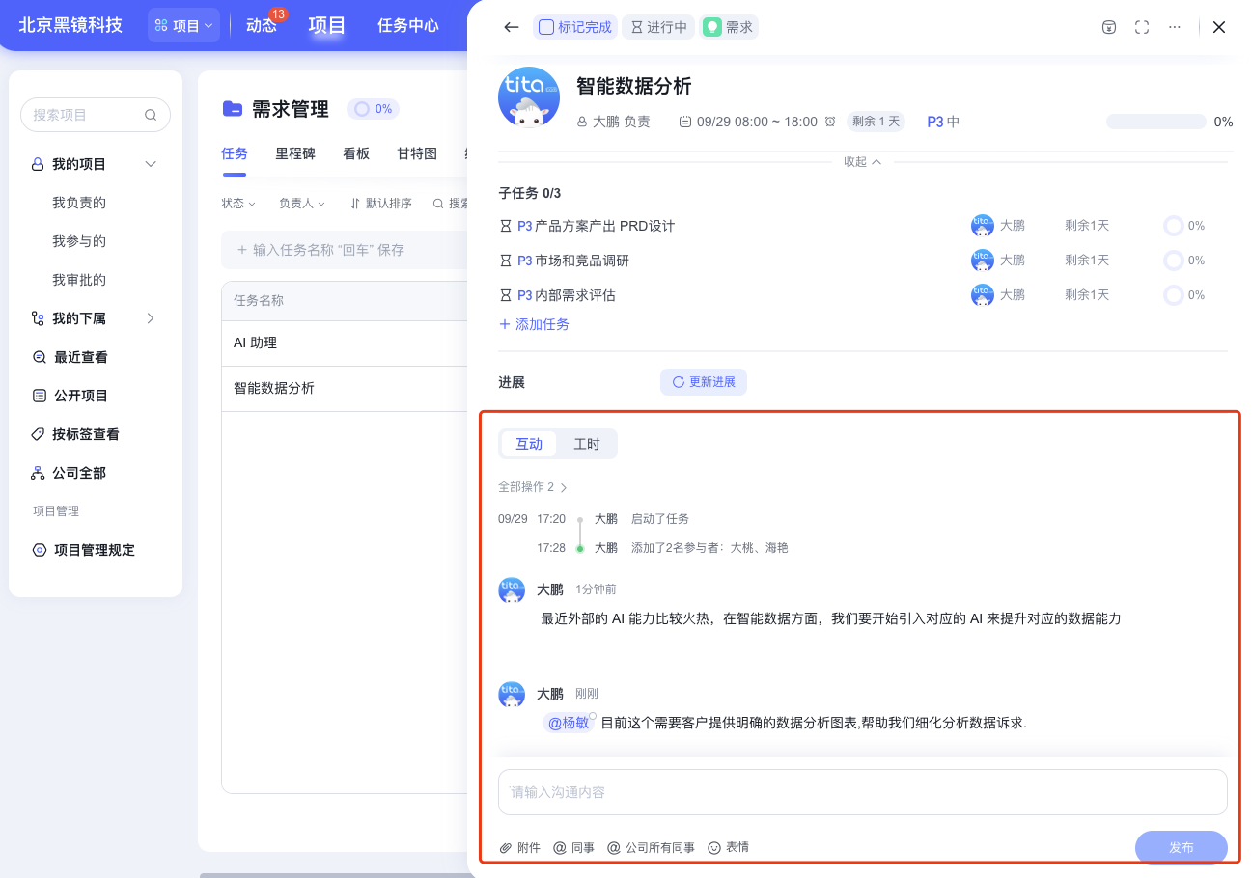The image size is (1252, 878).
Task: Click the 剩余 1 天 badge
Action: click(876, 122)
